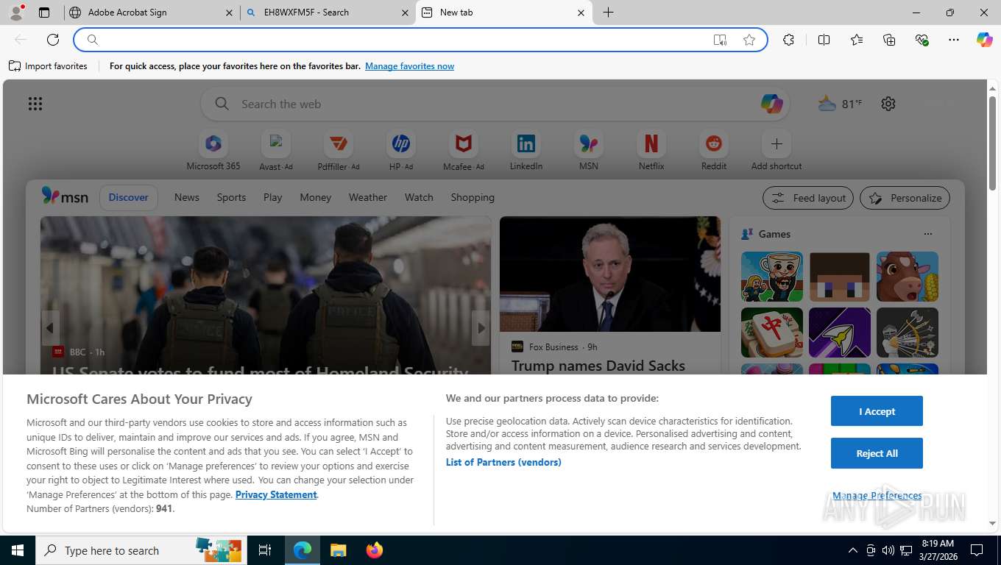Click I Accept on privacy banner
Image resolution: width=1001 pixels, height=565 pixels.
coord(877,411)
